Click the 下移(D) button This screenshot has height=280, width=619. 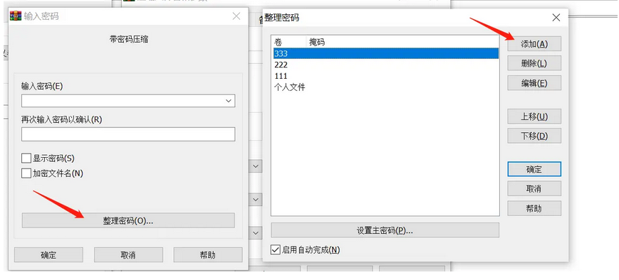(534, 136)
